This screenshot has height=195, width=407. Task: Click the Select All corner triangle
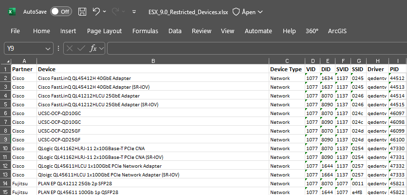coord(5,61)
